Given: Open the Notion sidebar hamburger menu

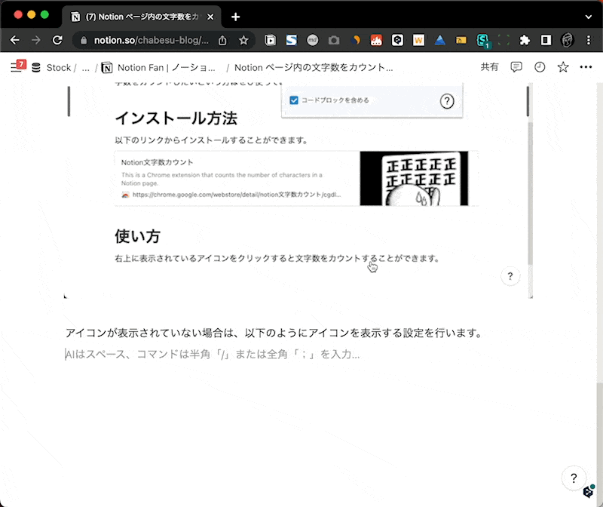Looking at the screenshot, I should [16, 67].
